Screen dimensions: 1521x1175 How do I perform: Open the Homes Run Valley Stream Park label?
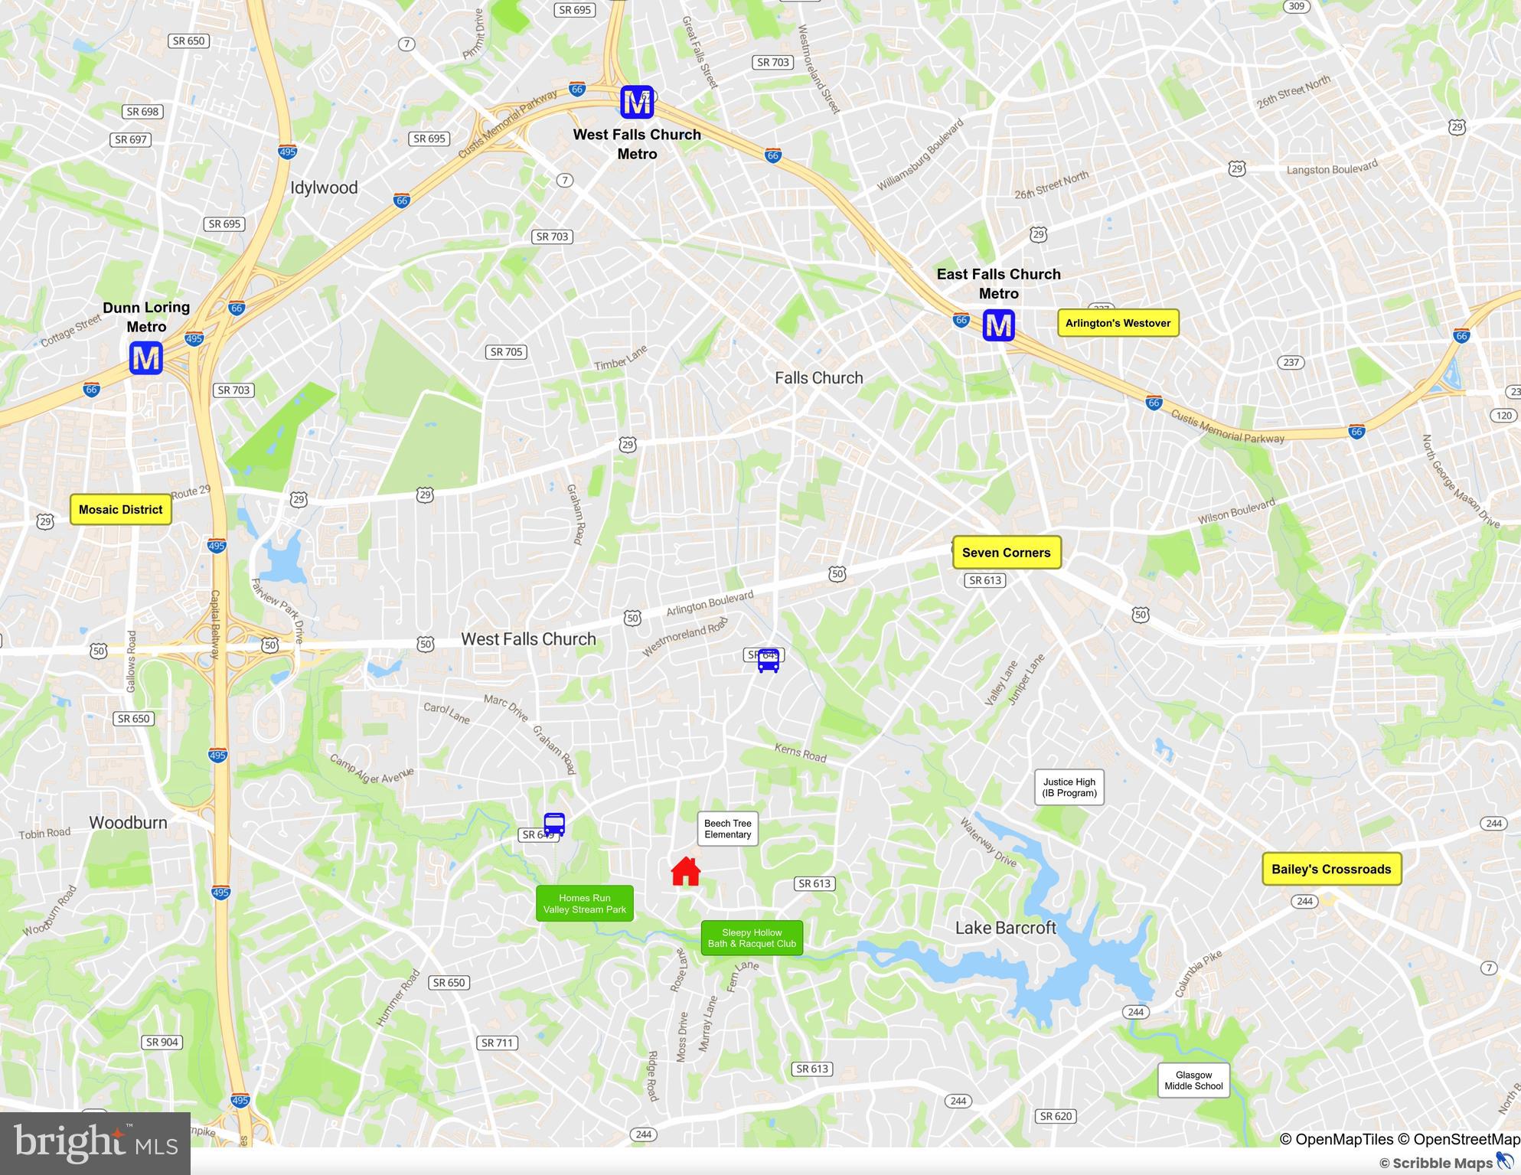point(585,903)
